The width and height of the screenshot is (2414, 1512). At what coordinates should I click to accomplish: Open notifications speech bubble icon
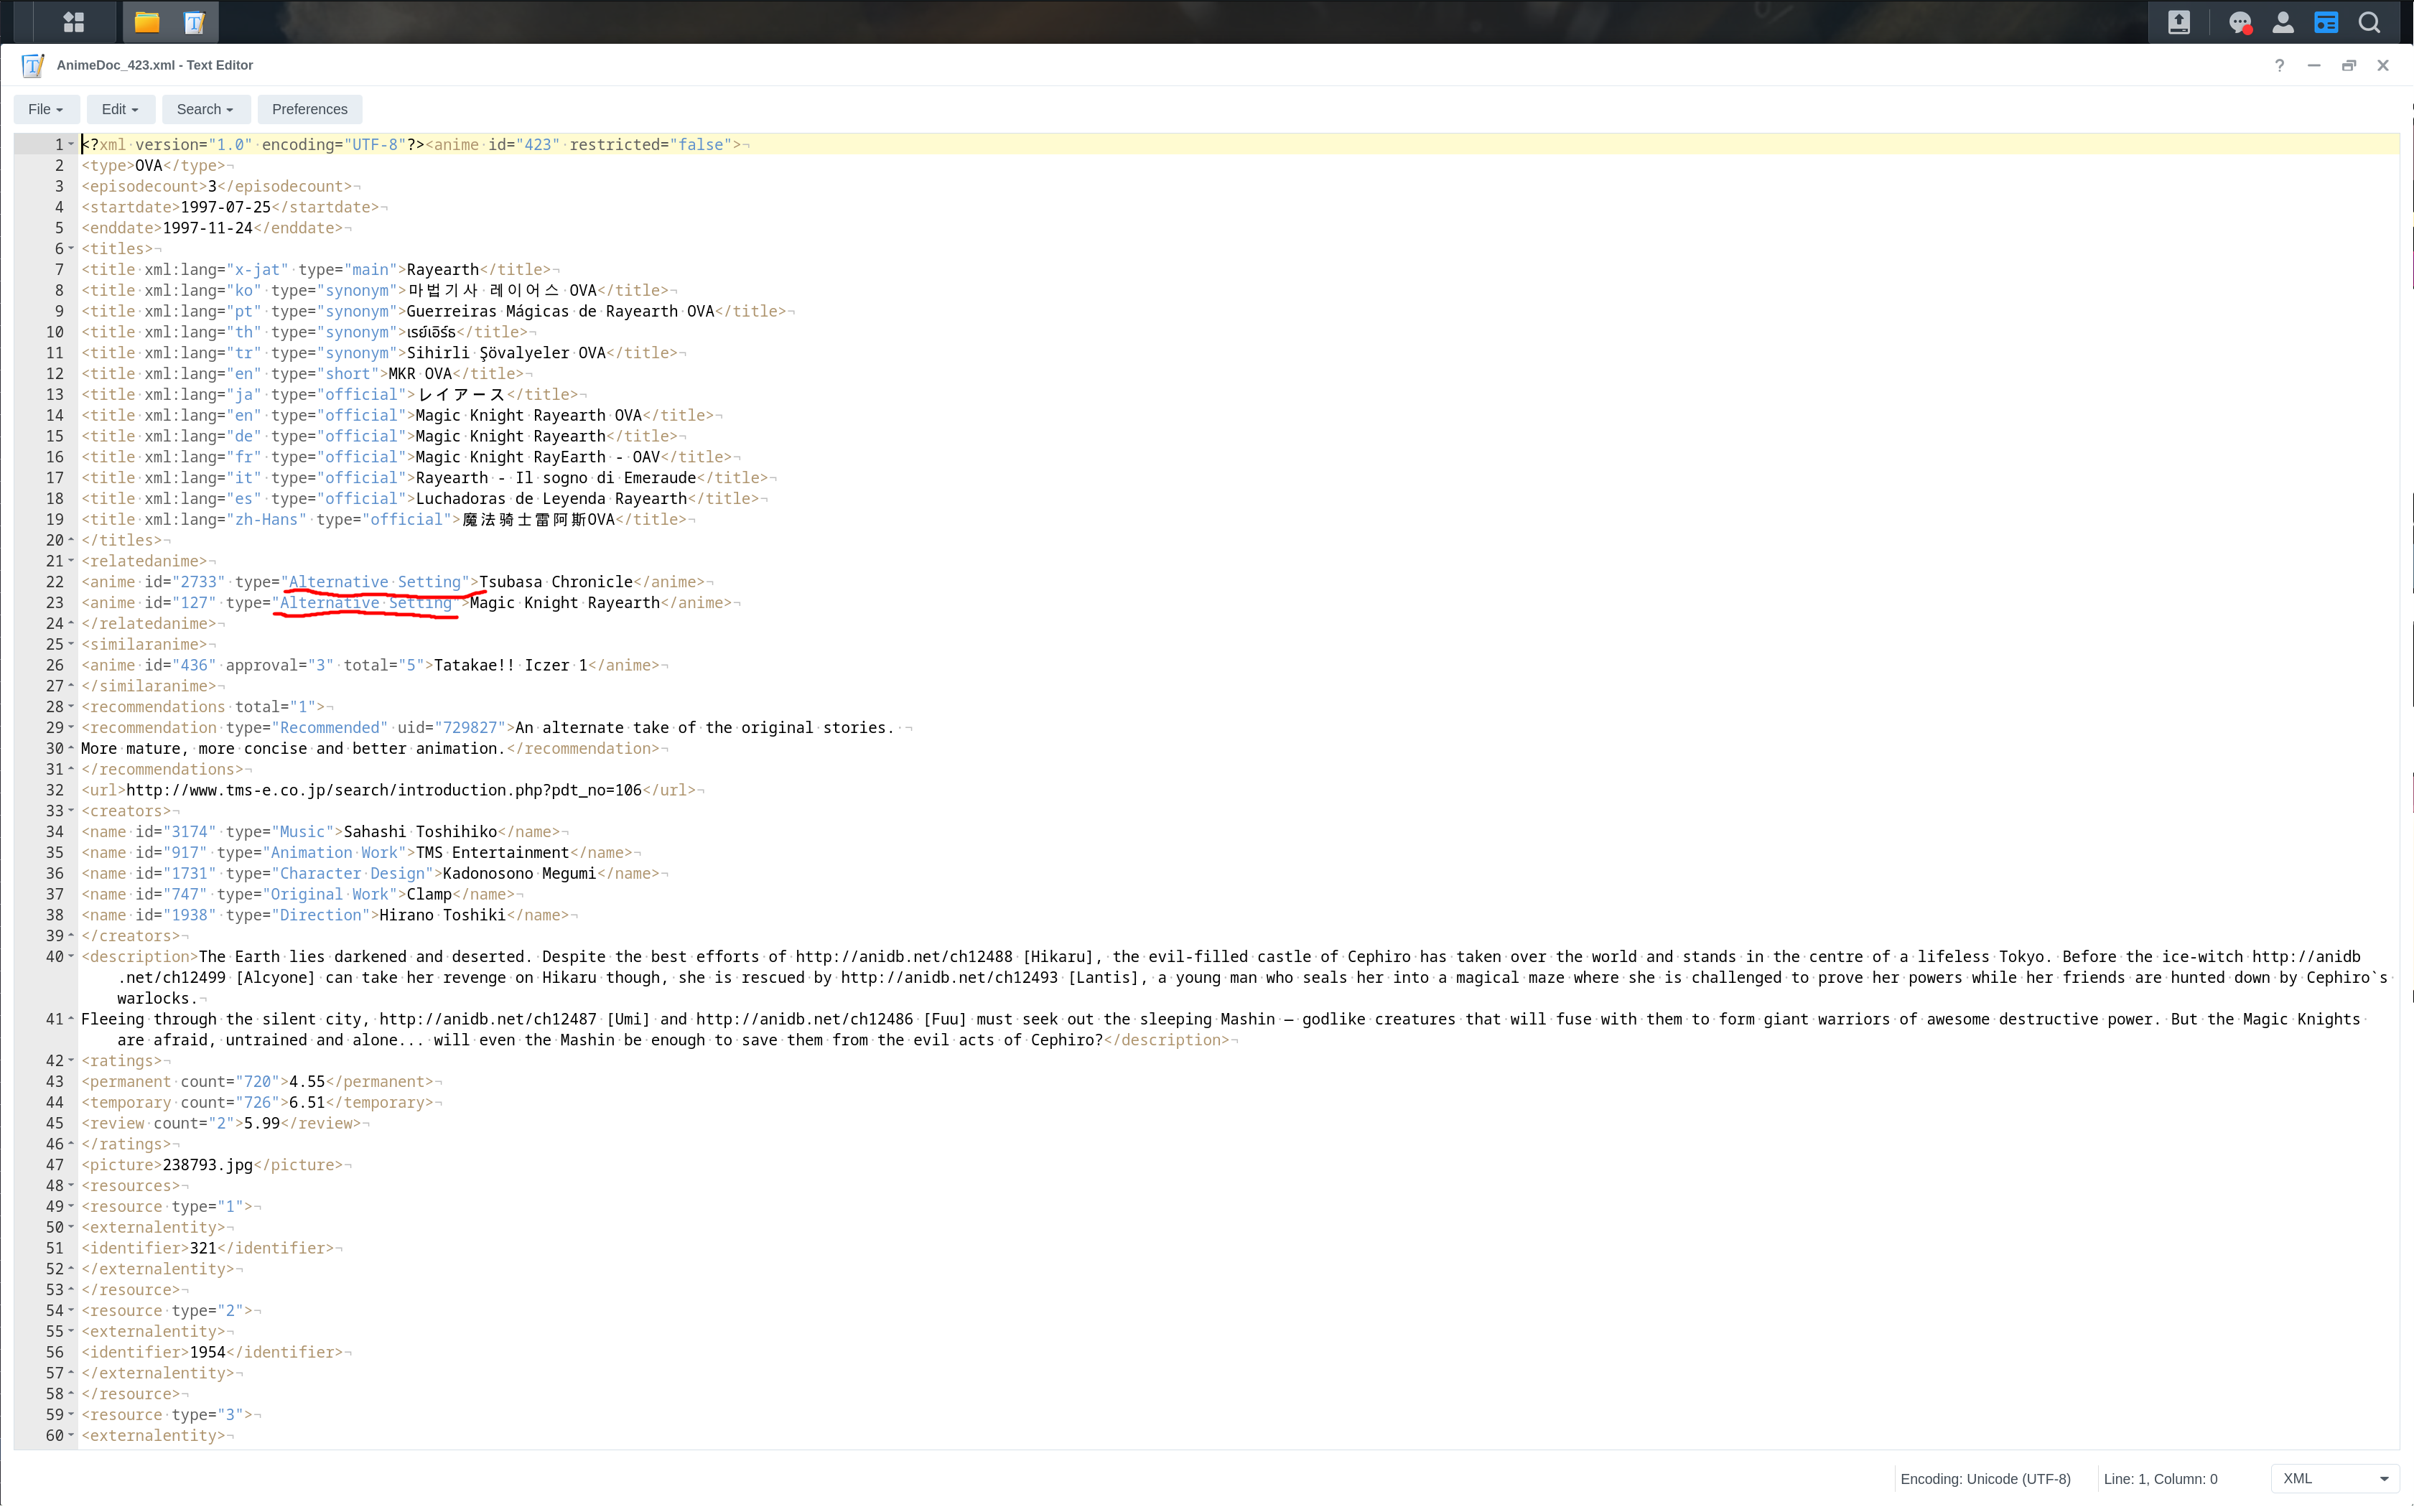click(2239, 22)
